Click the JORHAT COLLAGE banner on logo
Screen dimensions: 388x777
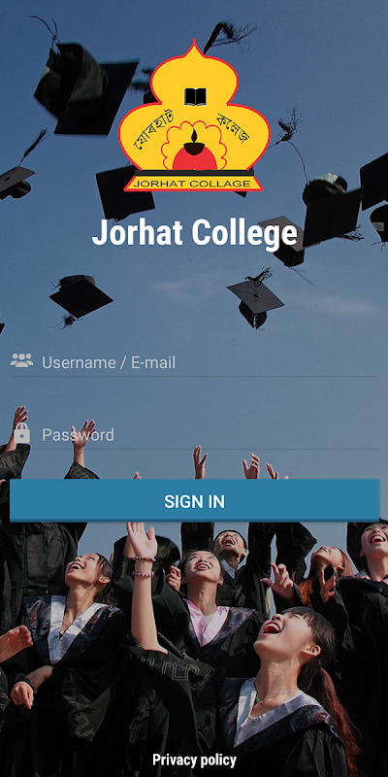pyautogui.click(x=193, y=184)
